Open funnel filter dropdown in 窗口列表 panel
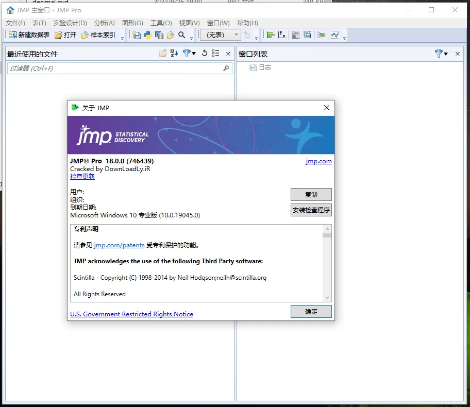Screen dimensions: 470x407 [x=441, y=54]
